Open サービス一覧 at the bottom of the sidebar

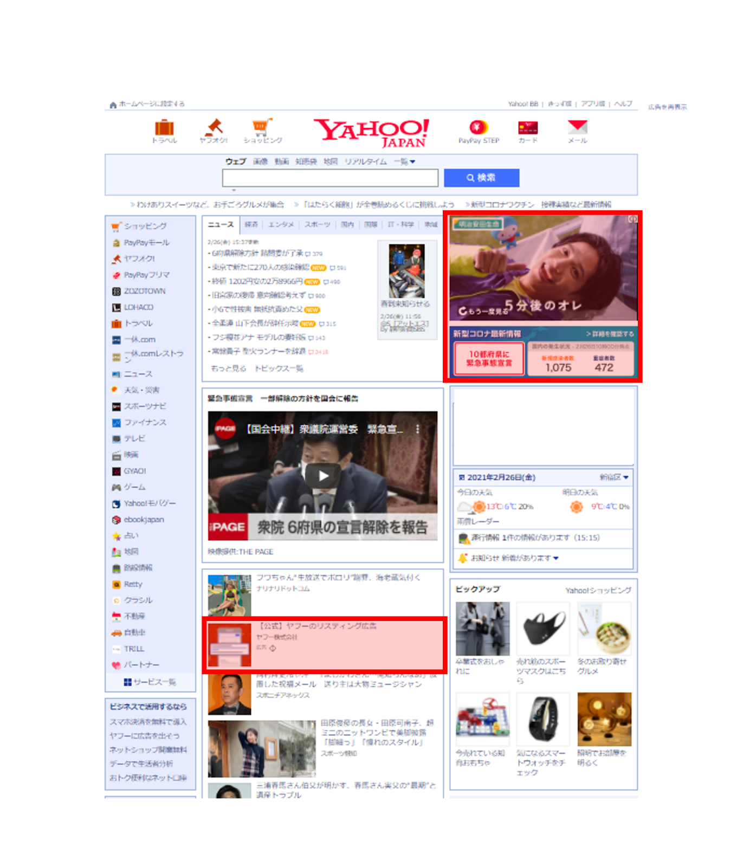(150, 682)
